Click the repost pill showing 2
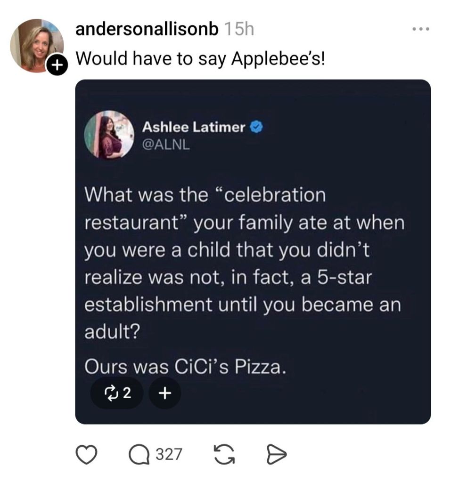This screenshot has height=482, width=451. point(116,393)
